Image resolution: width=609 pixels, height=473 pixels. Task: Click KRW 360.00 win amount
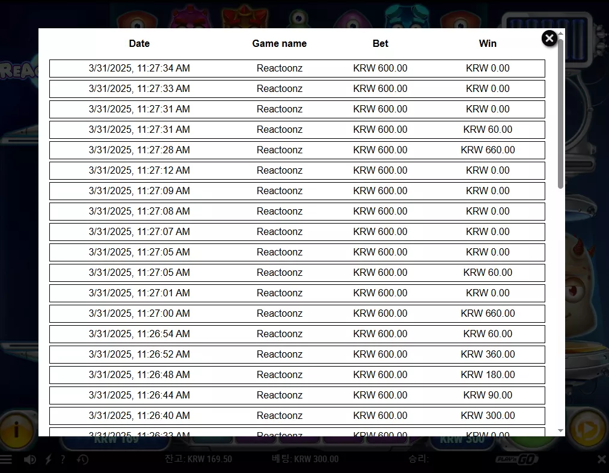(x=488, y=354)
